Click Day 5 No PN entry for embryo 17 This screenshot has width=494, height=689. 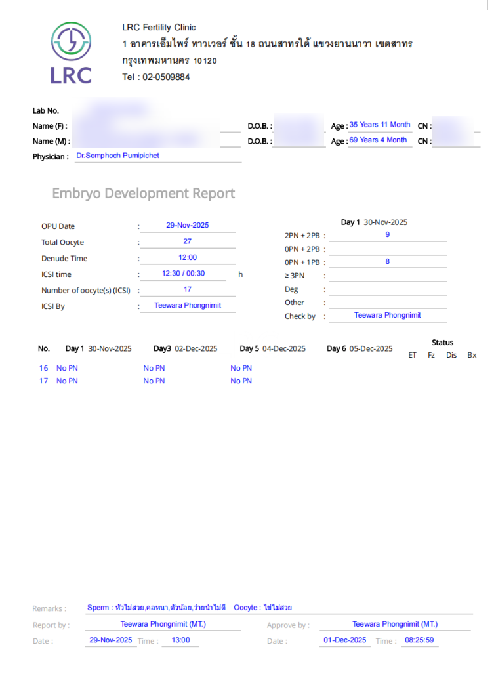point(241,381)
